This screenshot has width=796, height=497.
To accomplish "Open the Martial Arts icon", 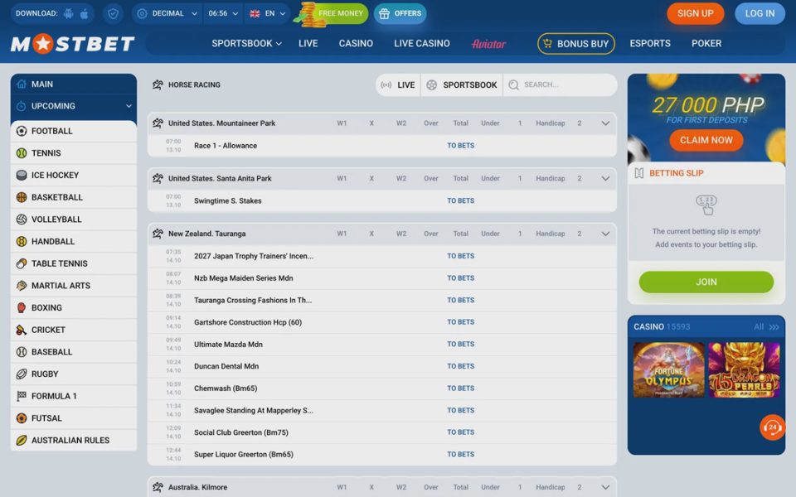I will point(22,286).
